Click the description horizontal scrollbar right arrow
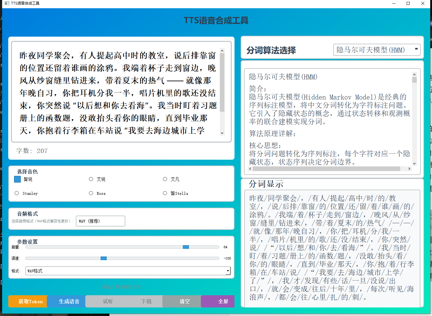Image resolution: width=432 pixels, height=316 pixels. point(409,169)
